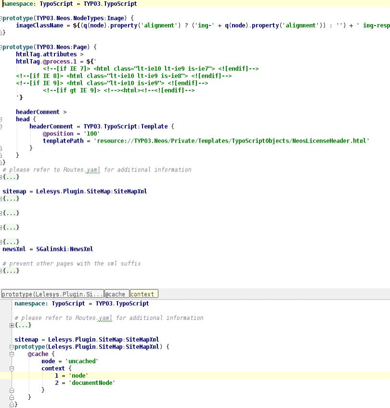The height and width of the screenshot is (408, 390).
Task: Click the namespace line in lower pane
Action: [x=82, y=303]
